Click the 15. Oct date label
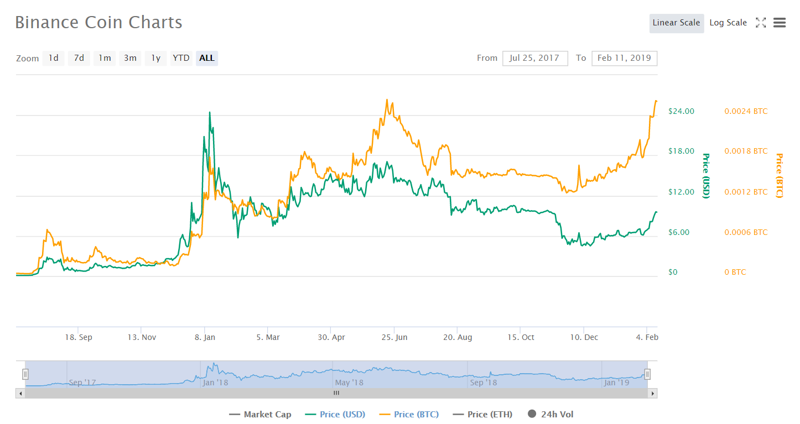This screenshot has height=424, width=800. click(521, 337)
